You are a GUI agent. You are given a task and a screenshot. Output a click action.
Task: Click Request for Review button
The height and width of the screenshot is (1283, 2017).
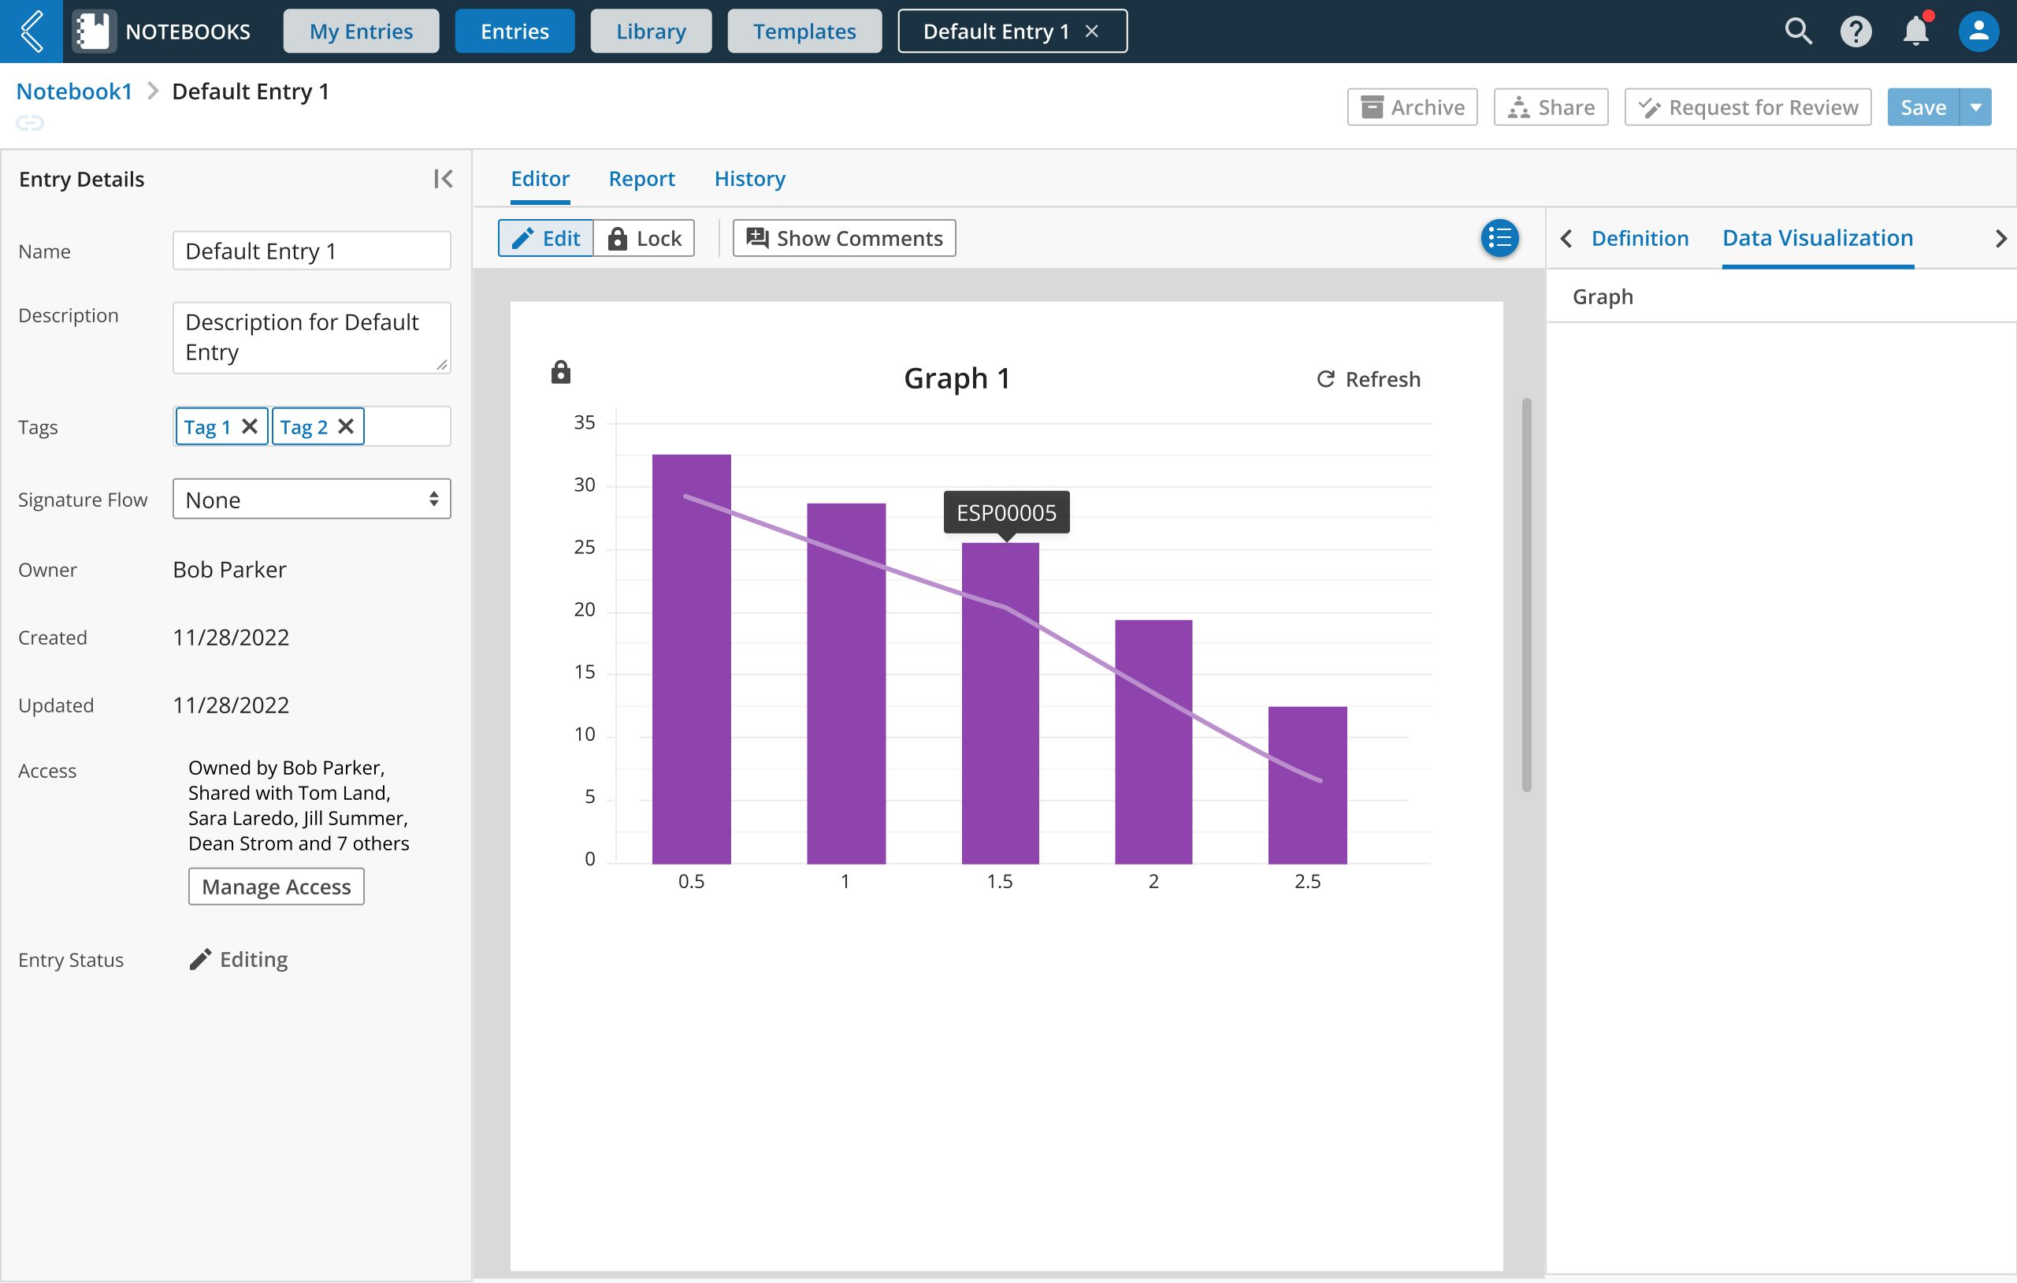point(1748,107)
